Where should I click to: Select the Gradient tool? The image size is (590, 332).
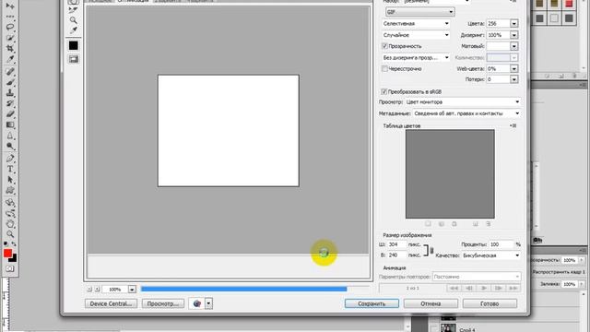[x=10, y=125]
